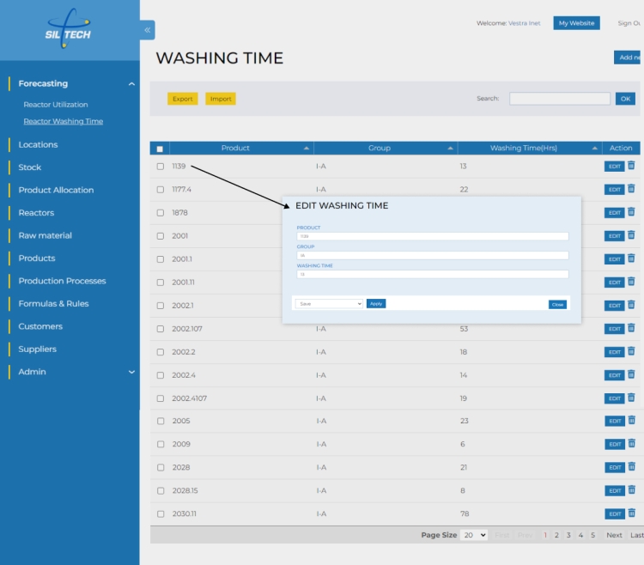
Task: Click the Search input field
Action: [x=559, y=99]
